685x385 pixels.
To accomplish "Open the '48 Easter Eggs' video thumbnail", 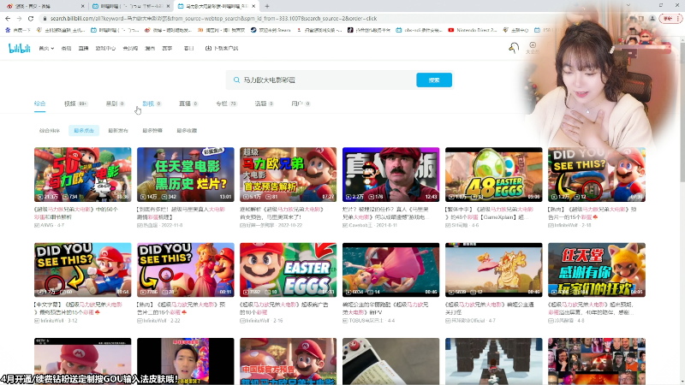I will coord(494,175).
